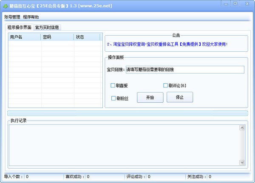
Task: Switch to the 程序操作界面 tab
Action: click(x=20, y=28)
